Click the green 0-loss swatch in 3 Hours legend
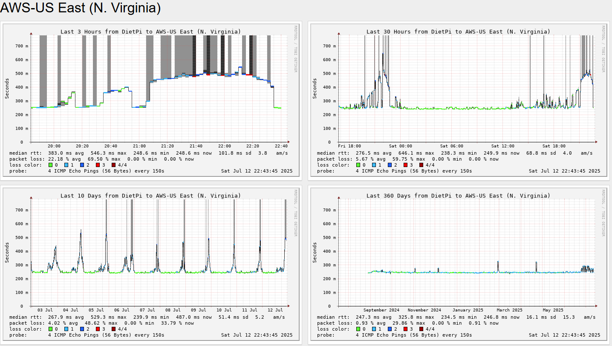Image resolution: width=612 pixels, height=346 pixels. (x=51, y=165)
